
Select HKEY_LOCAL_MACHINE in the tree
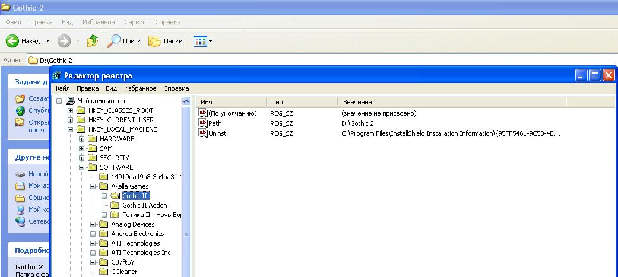click(122, 129)
